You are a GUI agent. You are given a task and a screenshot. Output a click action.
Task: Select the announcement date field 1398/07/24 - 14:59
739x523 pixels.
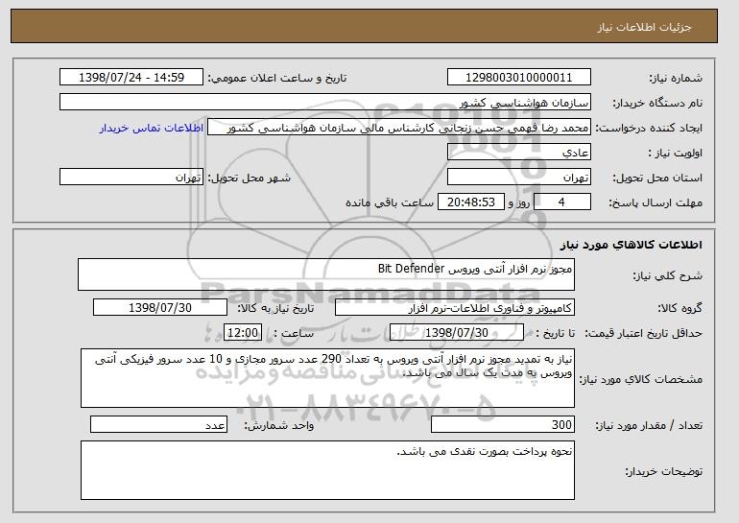click(131, 78)
